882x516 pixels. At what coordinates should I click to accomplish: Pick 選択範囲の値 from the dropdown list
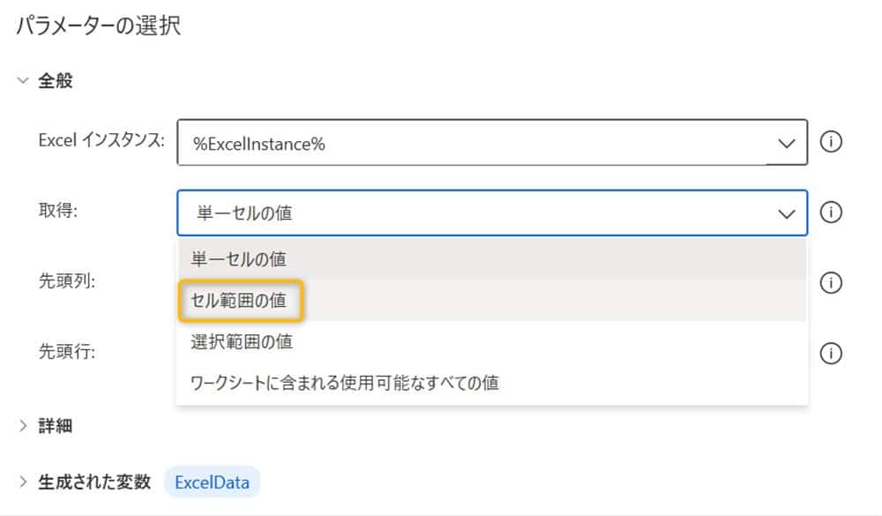click(243, 341)
